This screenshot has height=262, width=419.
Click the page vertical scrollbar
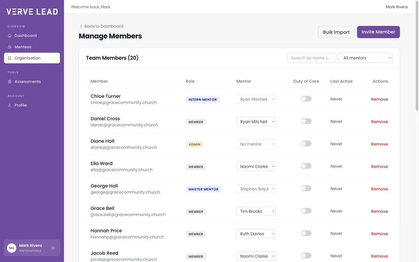tap(417, 56)
